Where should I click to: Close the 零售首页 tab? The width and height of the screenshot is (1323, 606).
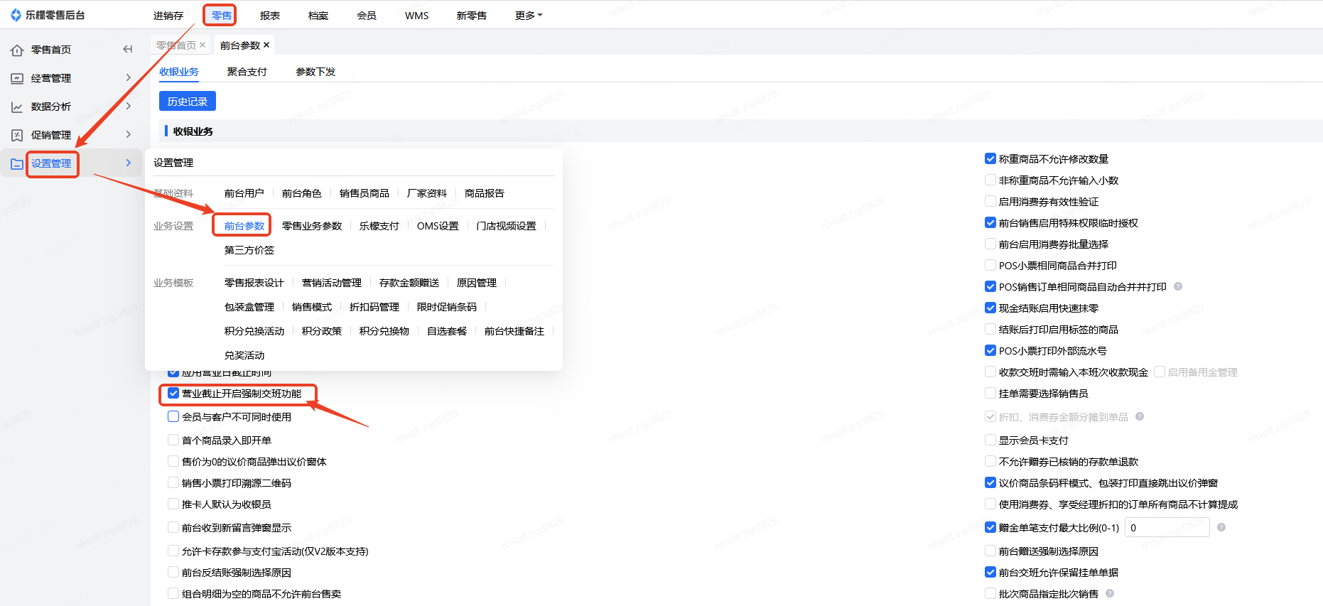pos(202,45)
